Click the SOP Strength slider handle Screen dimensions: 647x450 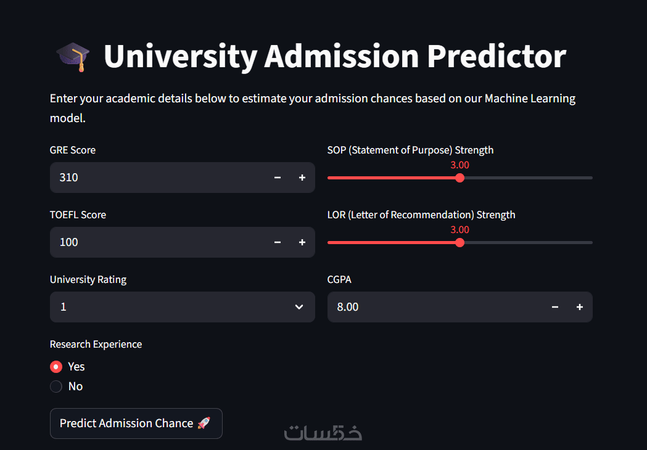tap(459, 178)
